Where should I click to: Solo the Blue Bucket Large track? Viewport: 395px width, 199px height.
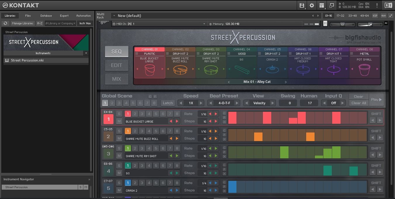(119, 114)
